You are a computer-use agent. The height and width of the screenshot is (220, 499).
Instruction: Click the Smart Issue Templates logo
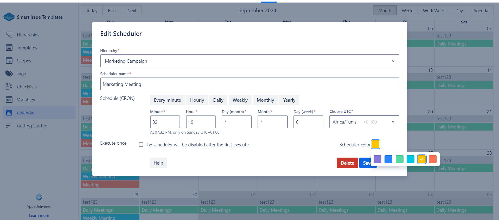(x=9, y=17)
